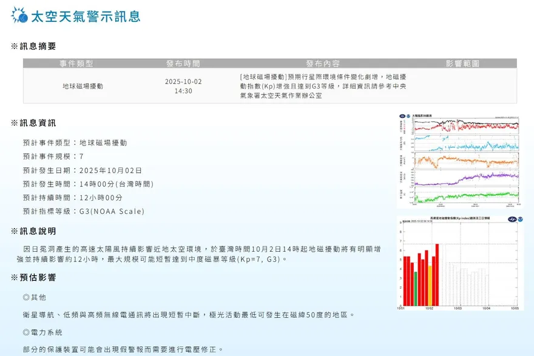The width and height of the screenshot is (534, 356).
Task: Select the 發布時間 column header
Action: click(183, 64)
